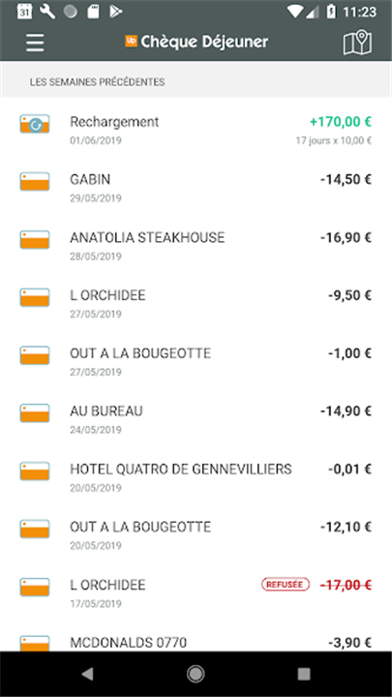Select the OUT A LA BOUGEOTTE -12,10 € entry
Image resolution: width=392 pixels, height=697 pixels.
click(x=196, y=534)
